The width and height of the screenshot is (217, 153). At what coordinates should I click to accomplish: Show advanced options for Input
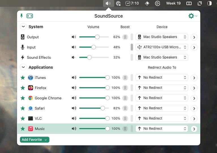pyautogui.click(x=194, y=47)
